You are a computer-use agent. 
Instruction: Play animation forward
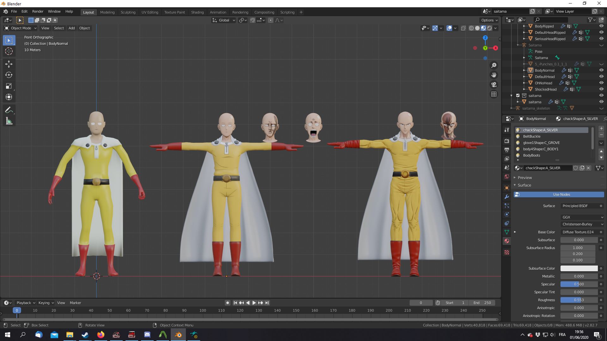point(254,302)
